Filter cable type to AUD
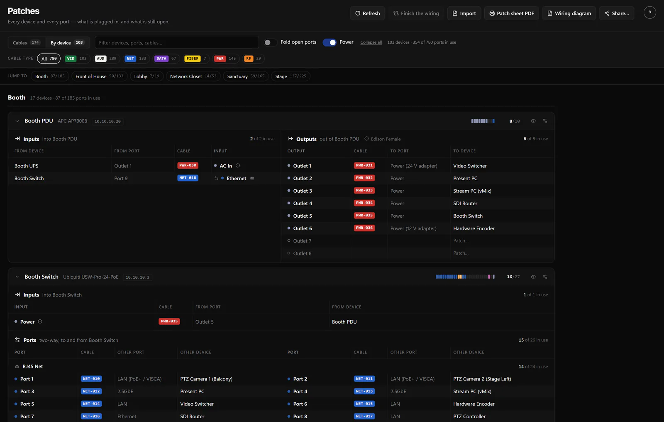The image size is (664, 422). 107,59
